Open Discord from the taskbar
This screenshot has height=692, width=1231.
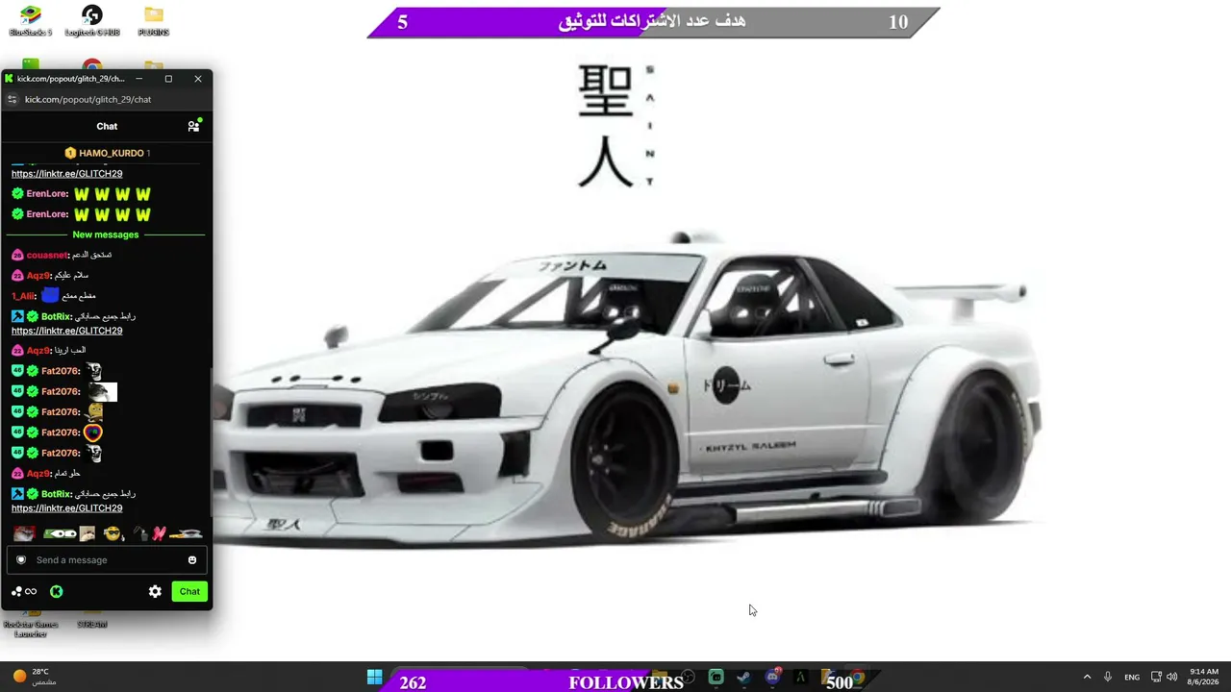772,678
